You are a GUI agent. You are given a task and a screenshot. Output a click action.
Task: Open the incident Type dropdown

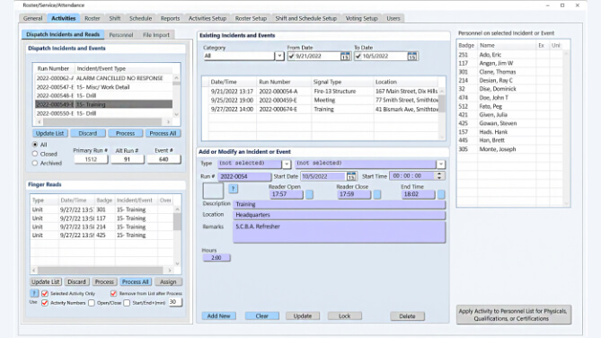tap(287, 165)
